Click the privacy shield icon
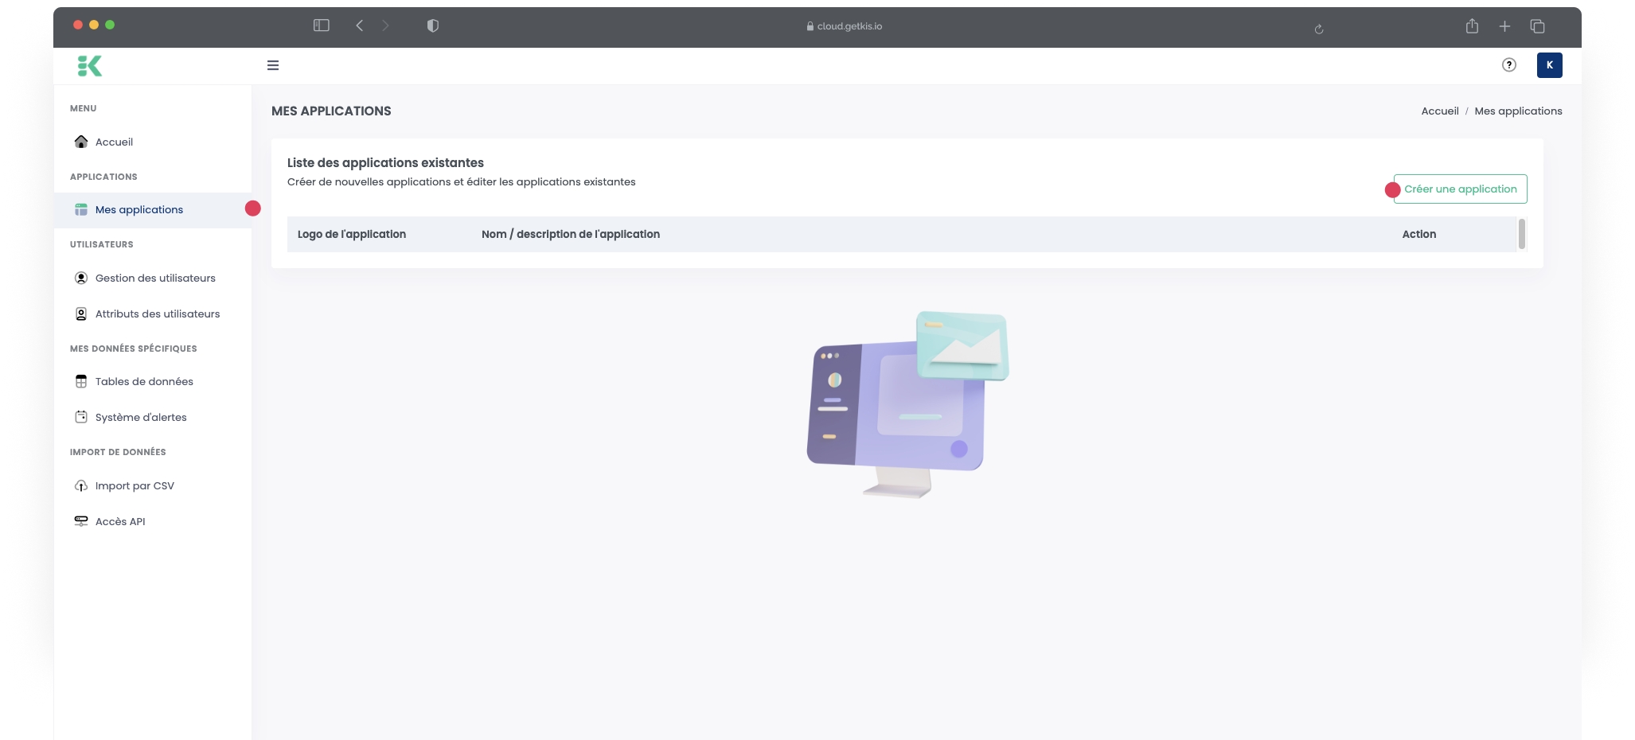1635x740 pixels. 433,25
